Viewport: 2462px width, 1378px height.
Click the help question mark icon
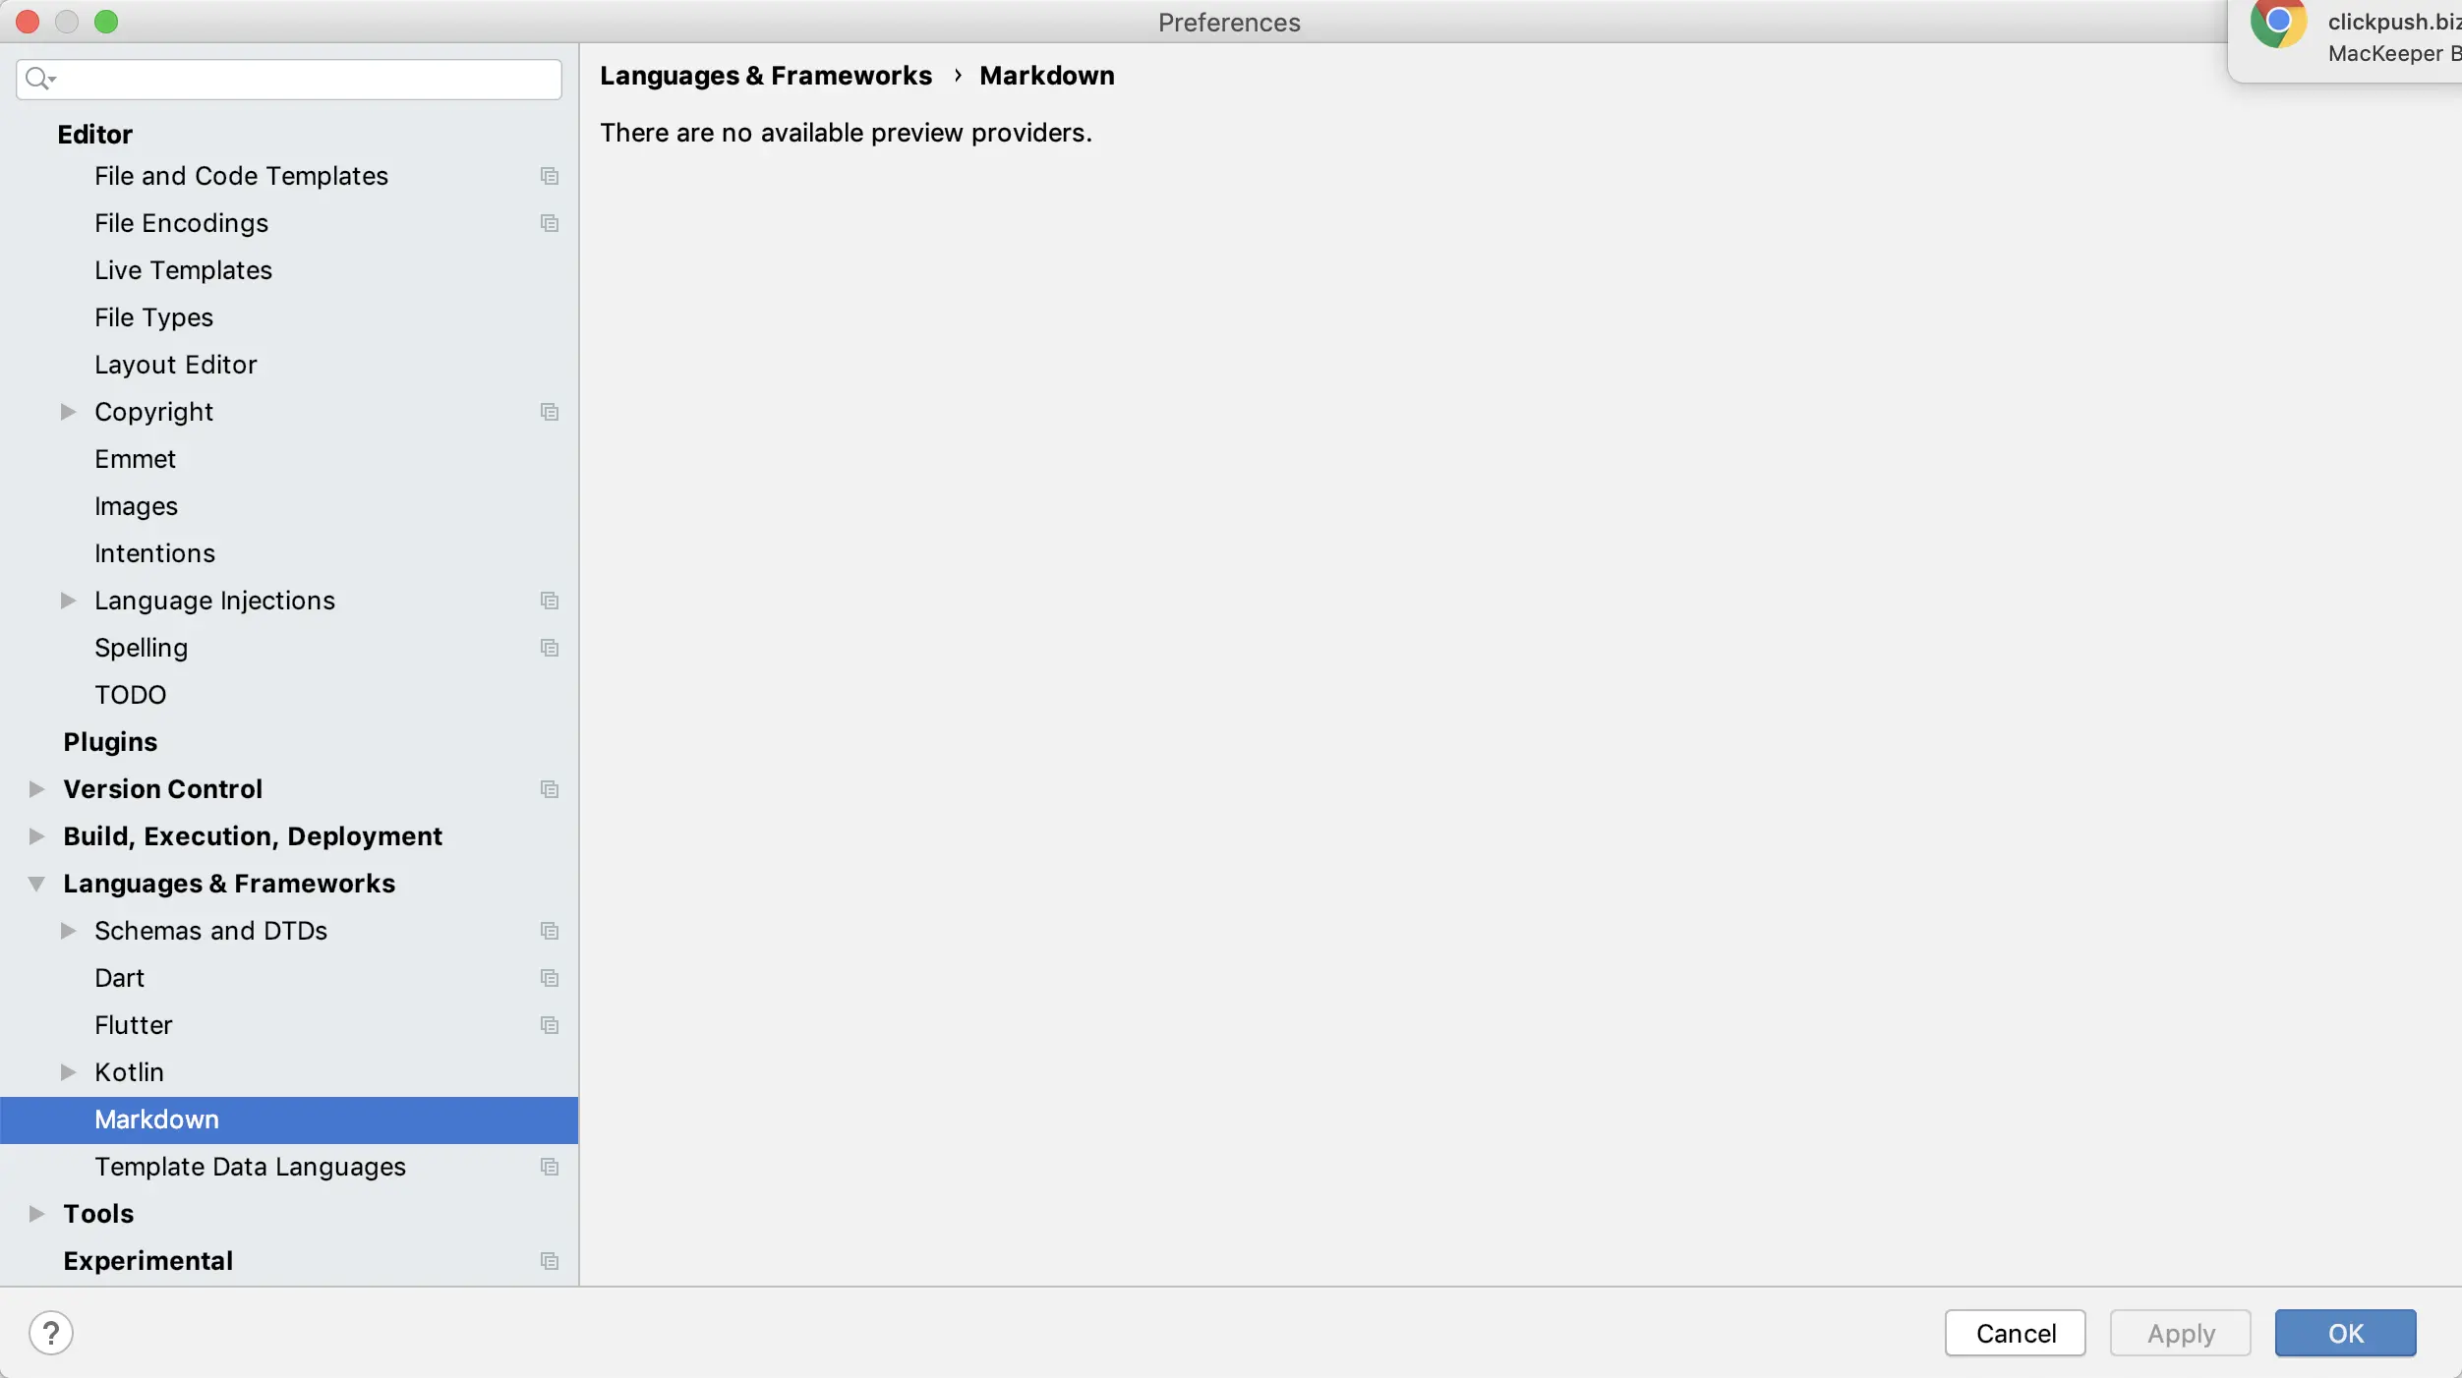(51, 1333)
